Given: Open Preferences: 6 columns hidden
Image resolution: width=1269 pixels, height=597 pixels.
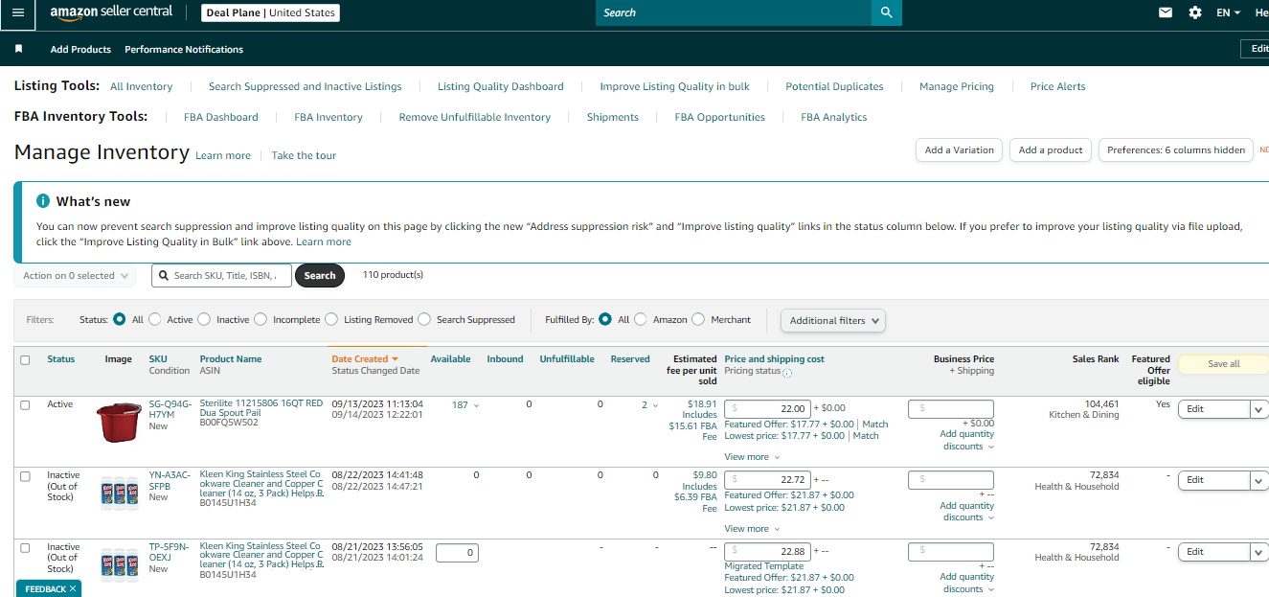Looking at the screenshot, I should pos(1176,149).
